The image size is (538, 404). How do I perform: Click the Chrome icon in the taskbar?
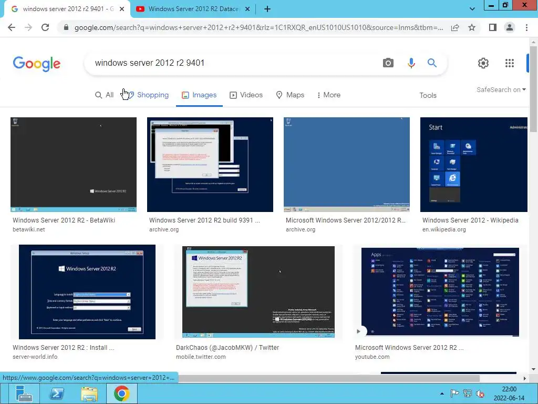[121, 393]
